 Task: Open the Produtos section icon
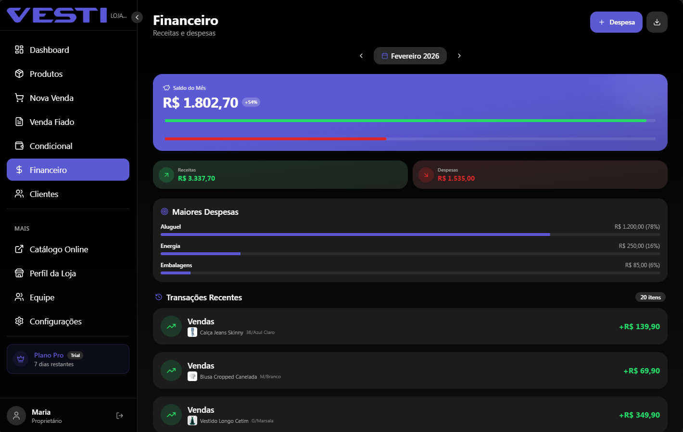(19, 74)
